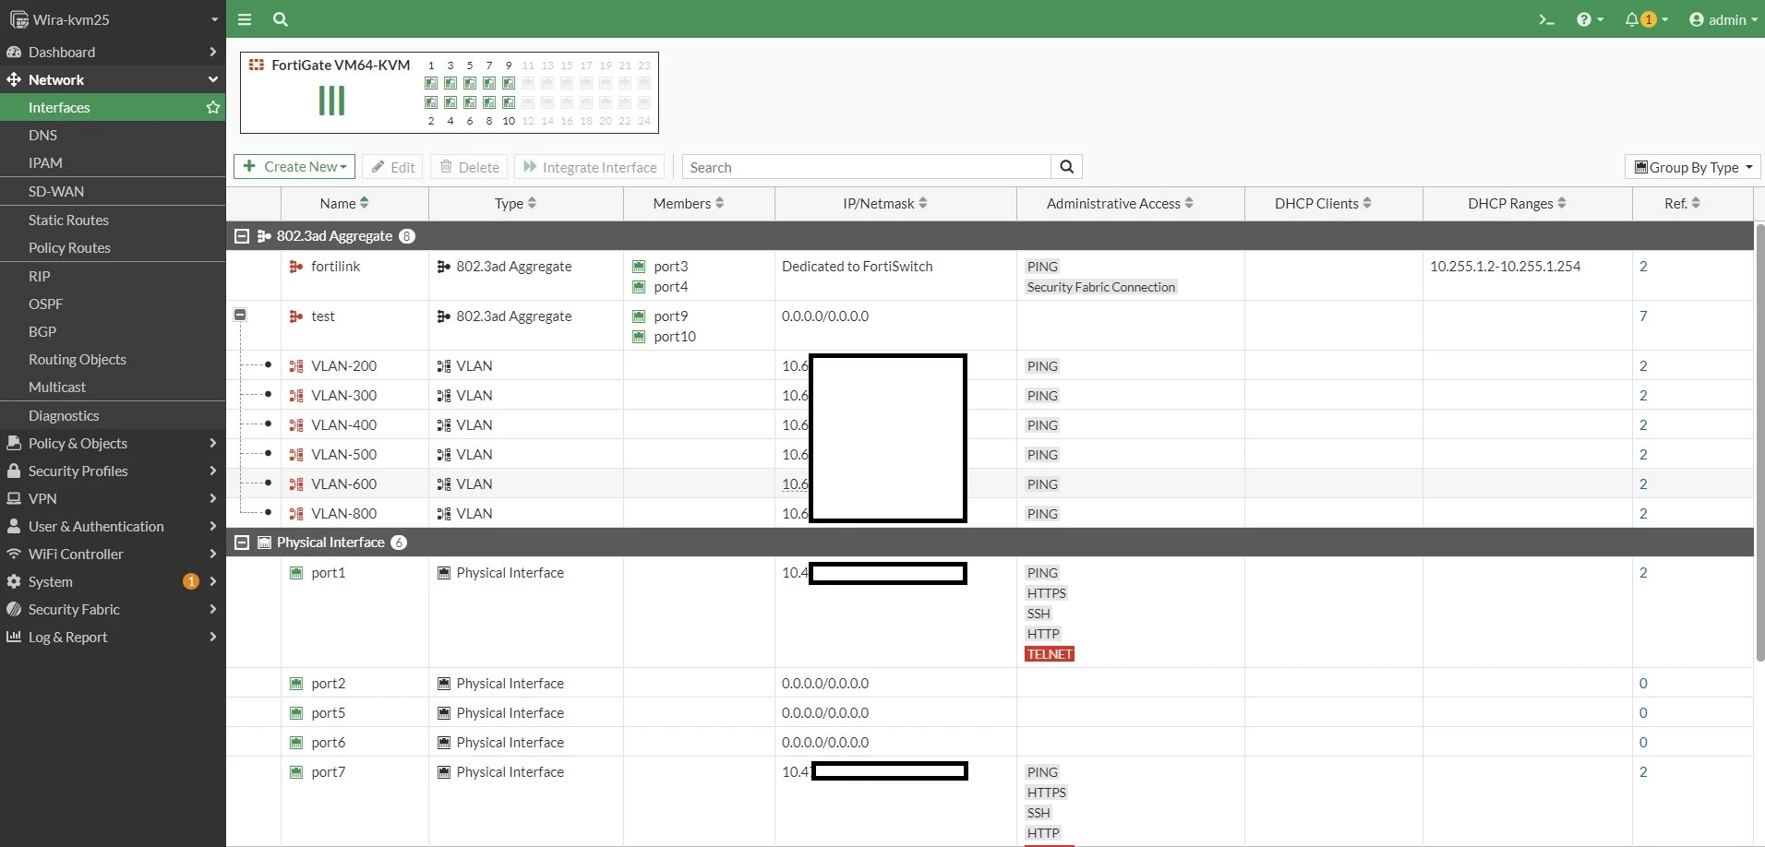Open the global search magnifier icon
1765x847 pixels.
281,19
